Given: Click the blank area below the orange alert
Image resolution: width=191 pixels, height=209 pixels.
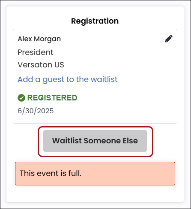Looking at the screenshot, I should click(95, 194).
